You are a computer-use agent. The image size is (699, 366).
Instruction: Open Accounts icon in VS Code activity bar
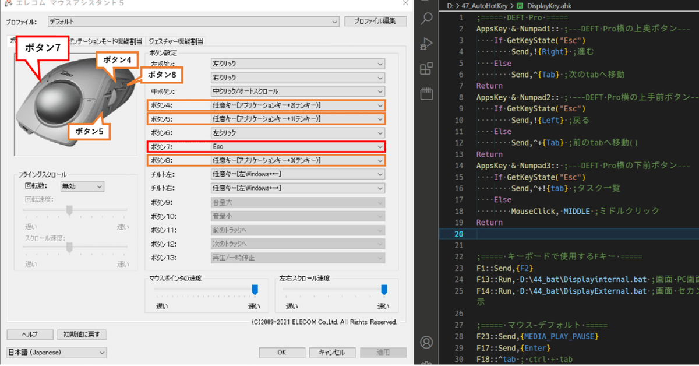pos(426,342)
